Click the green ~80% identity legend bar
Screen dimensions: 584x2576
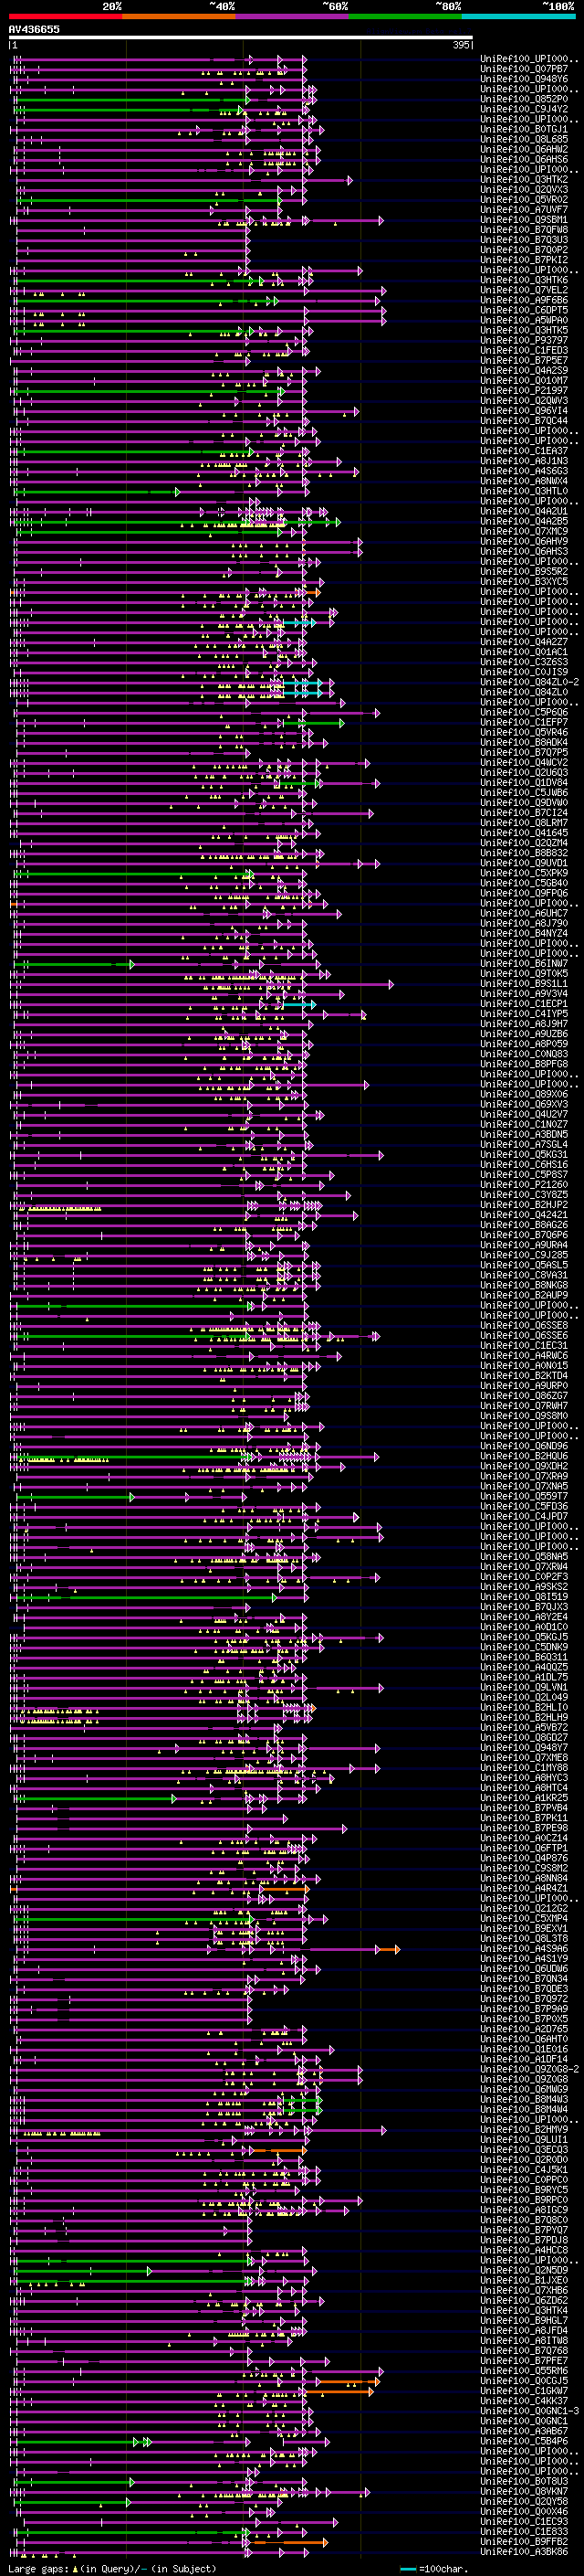point(405,16)
